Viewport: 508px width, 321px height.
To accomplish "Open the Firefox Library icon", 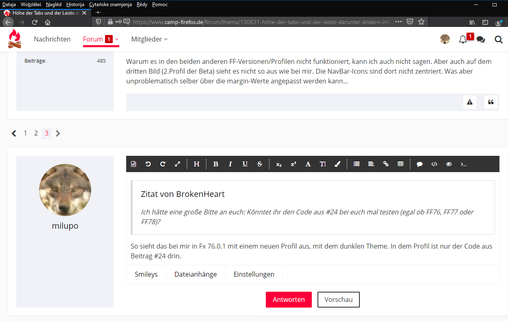I will [473, 22].
